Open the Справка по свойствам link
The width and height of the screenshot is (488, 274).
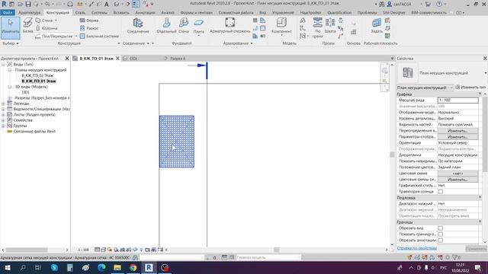coord(417,248)
